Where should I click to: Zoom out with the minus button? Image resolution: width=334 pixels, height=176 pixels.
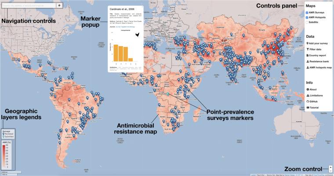330,171
